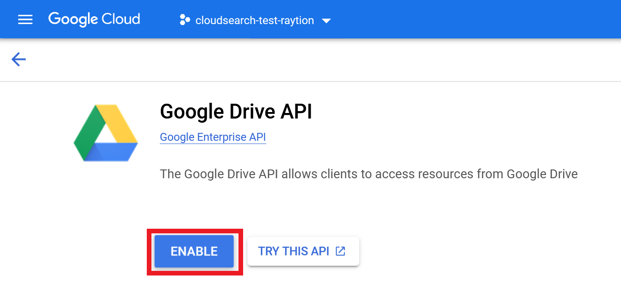The height and width of the screenshot is (294, 621).
Task: Enable the Google Drive API
Action: (194, 251)
